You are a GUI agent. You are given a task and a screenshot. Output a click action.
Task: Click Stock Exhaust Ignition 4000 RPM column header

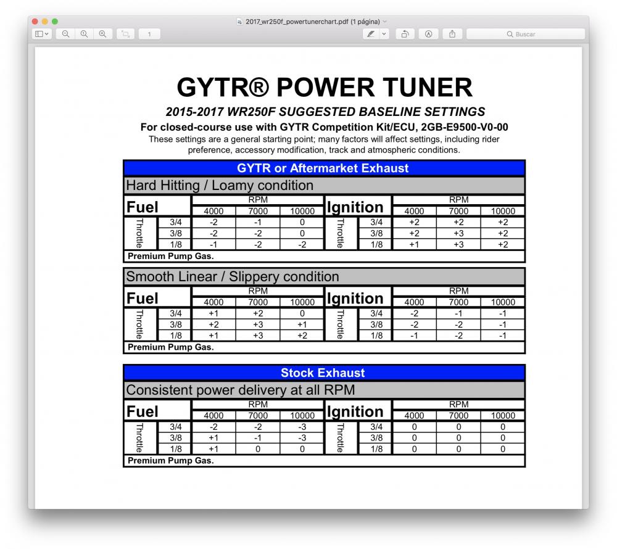[414, 416]
